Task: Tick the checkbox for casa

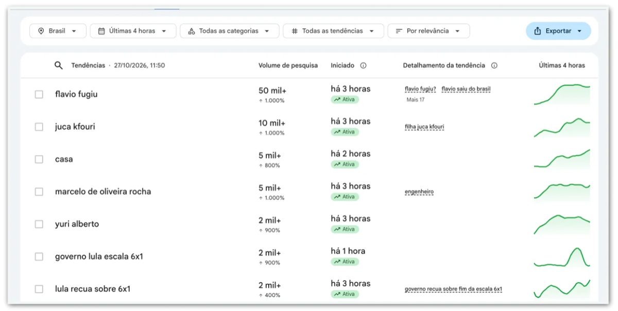Action: (39, 159)
